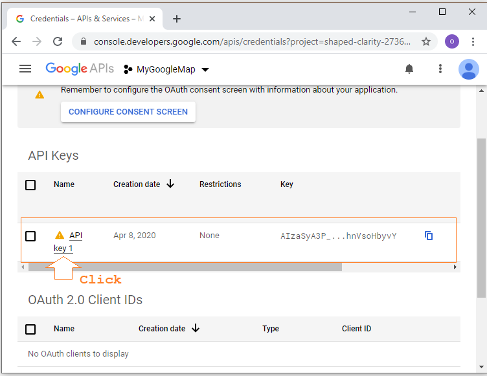The width and height of the screenshot is (487, 376).
Task: Click the address bar URL
Action: 252,41
